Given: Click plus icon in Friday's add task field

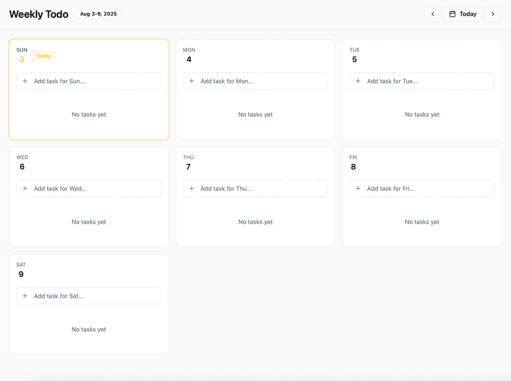Looking at the screenshot, I should pos(358,189).
